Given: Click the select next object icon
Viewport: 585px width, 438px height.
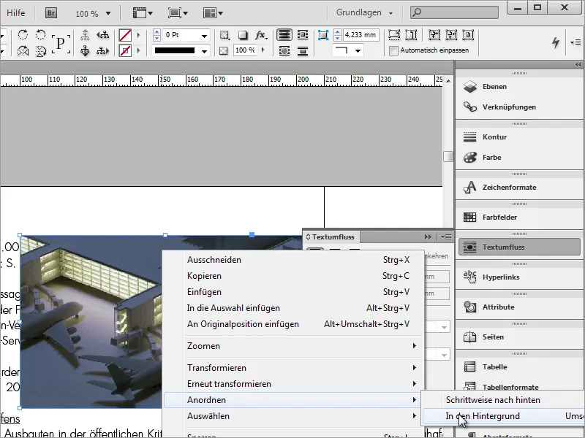Looking at the screenshot, I should (x=102, y=50).
